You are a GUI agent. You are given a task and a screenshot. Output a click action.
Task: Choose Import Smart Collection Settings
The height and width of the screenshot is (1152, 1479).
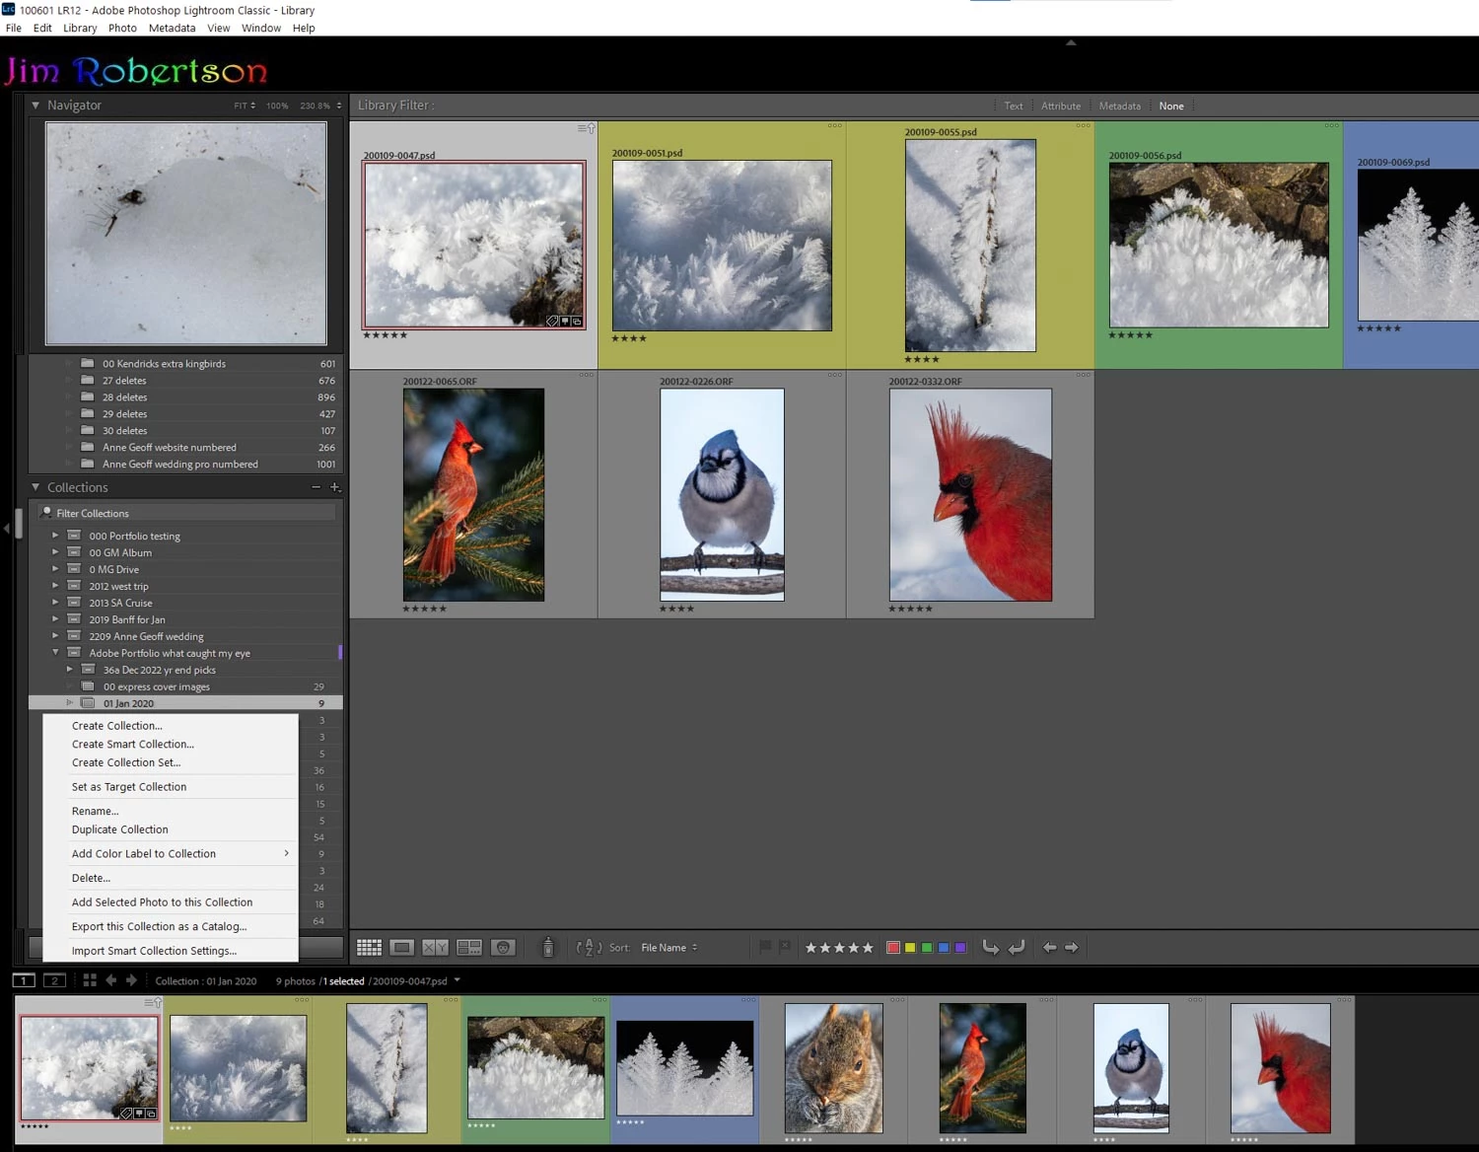(170, 951)
